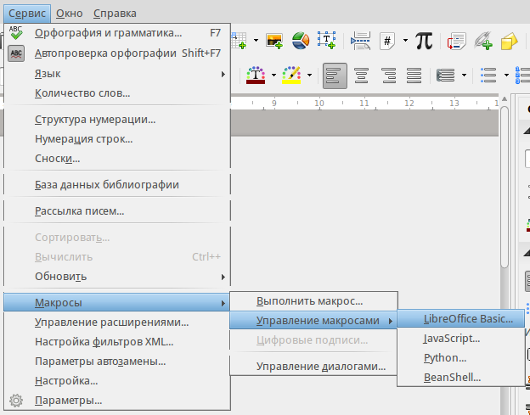Click the insert hyperlink icon
The height and width of the screenshot is (415, 530).
pos(482,41)
